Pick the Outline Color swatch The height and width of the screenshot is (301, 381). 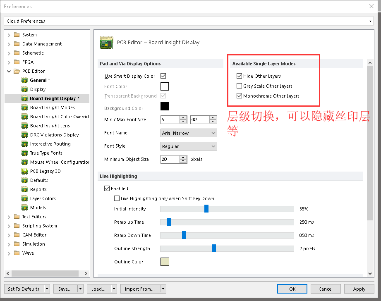(165, 262)
